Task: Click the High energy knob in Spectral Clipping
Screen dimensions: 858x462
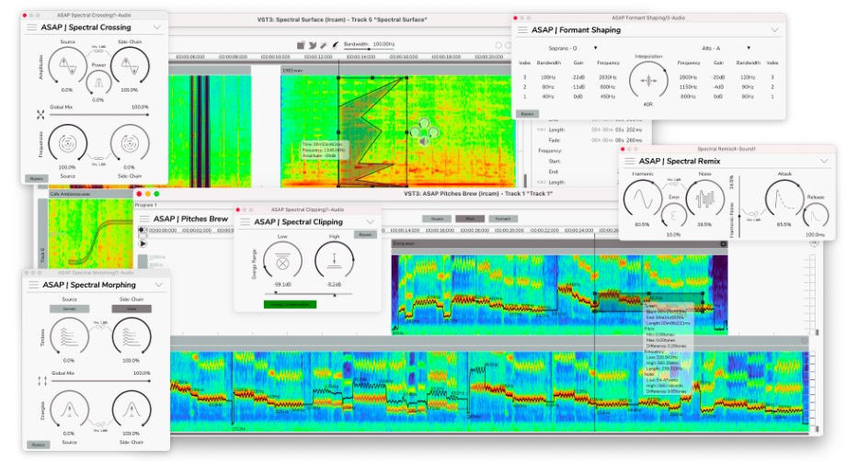Action: tap(335, 260)
